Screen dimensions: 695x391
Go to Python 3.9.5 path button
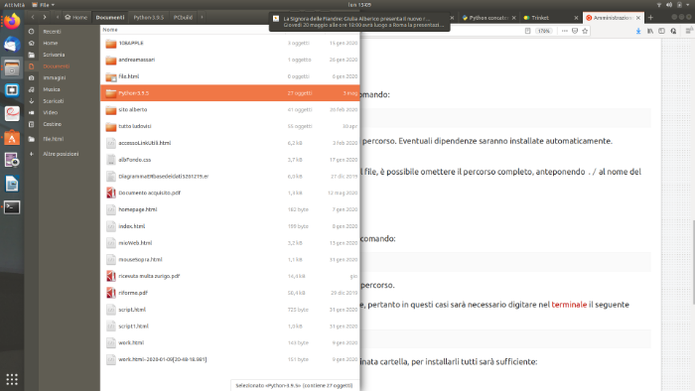(149, 17)
